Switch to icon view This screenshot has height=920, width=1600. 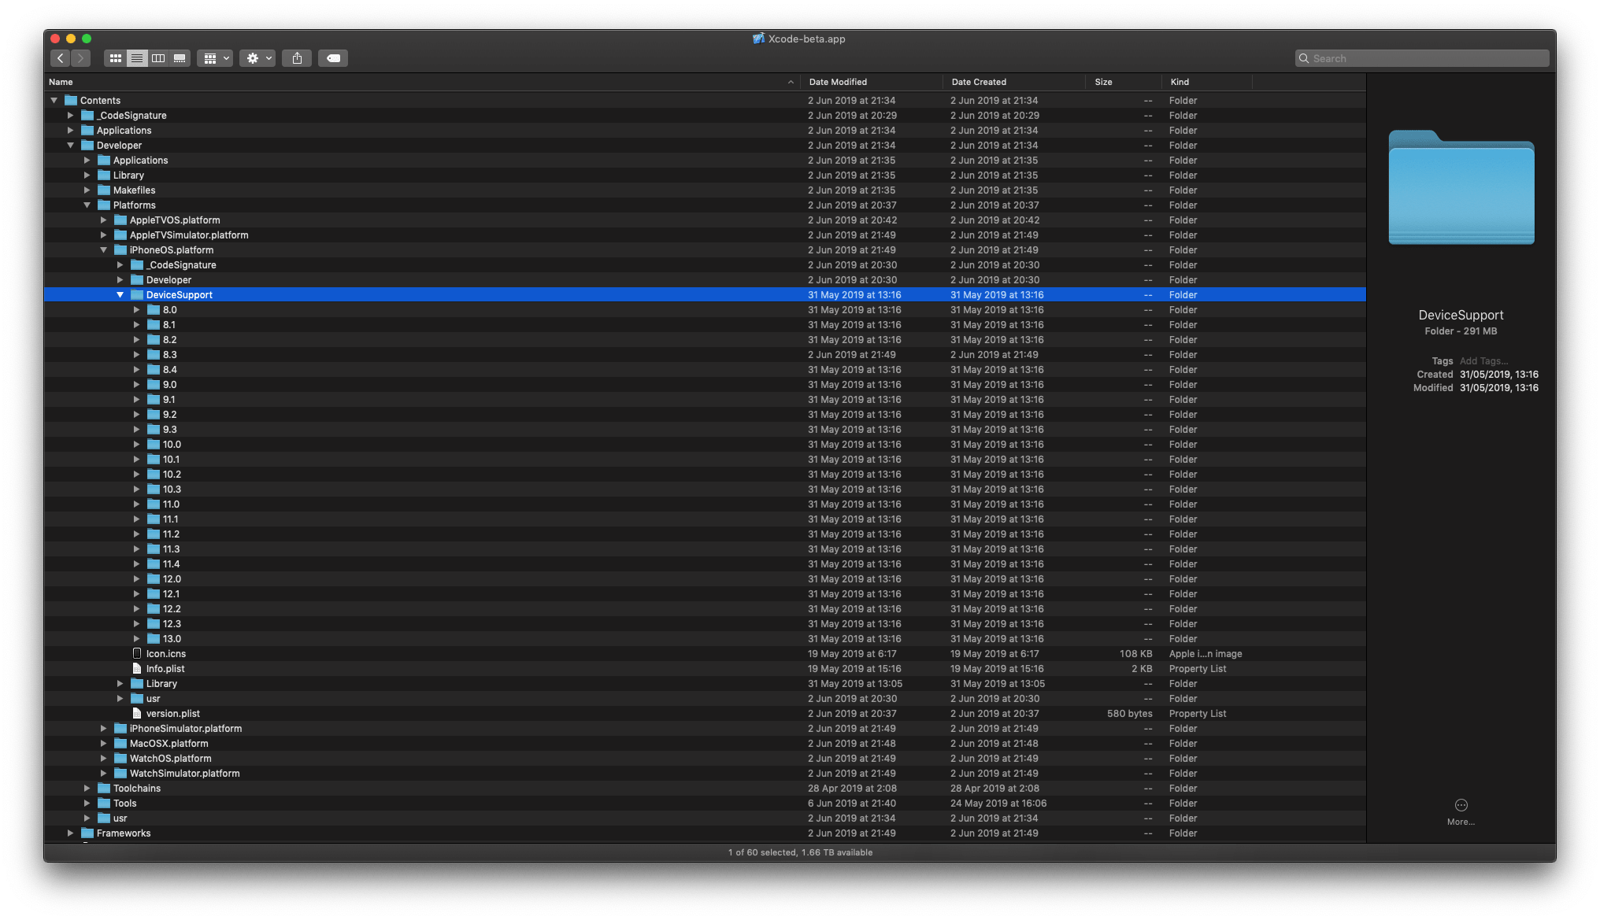116,58
